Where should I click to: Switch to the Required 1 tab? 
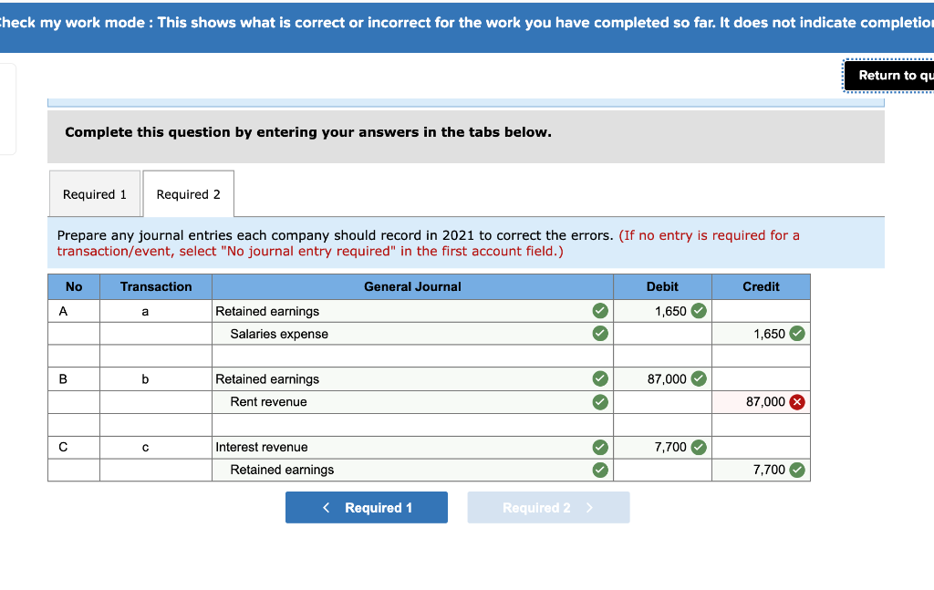[x=95, y=193]
